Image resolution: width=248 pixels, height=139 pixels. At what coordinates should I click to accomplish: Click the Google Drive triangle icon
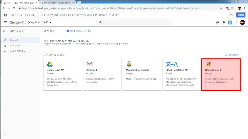(50, 64)
